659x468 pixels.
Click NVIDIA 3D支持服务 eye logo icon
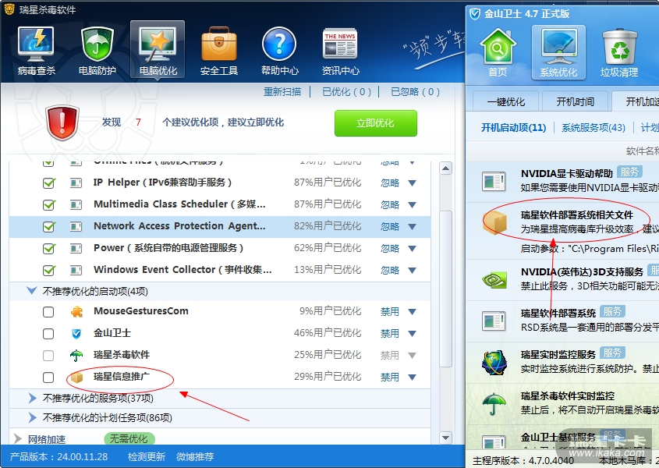[x=494, y=279]
